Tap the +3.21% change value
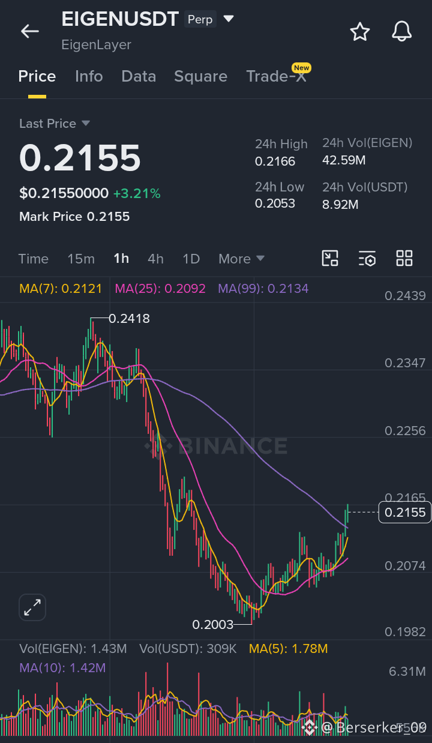 [x=137, y=193]
